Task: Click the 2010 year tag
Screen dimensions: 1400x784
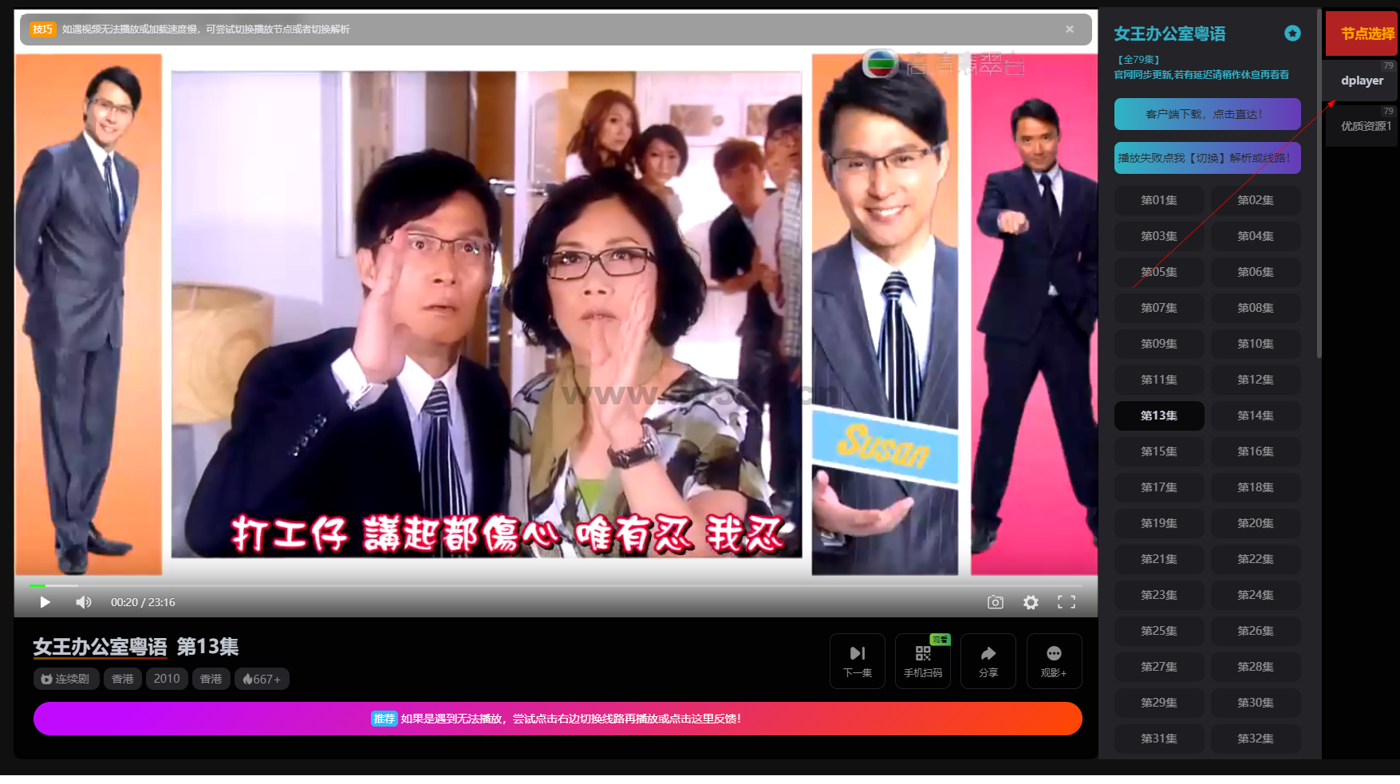Action: 167,679
